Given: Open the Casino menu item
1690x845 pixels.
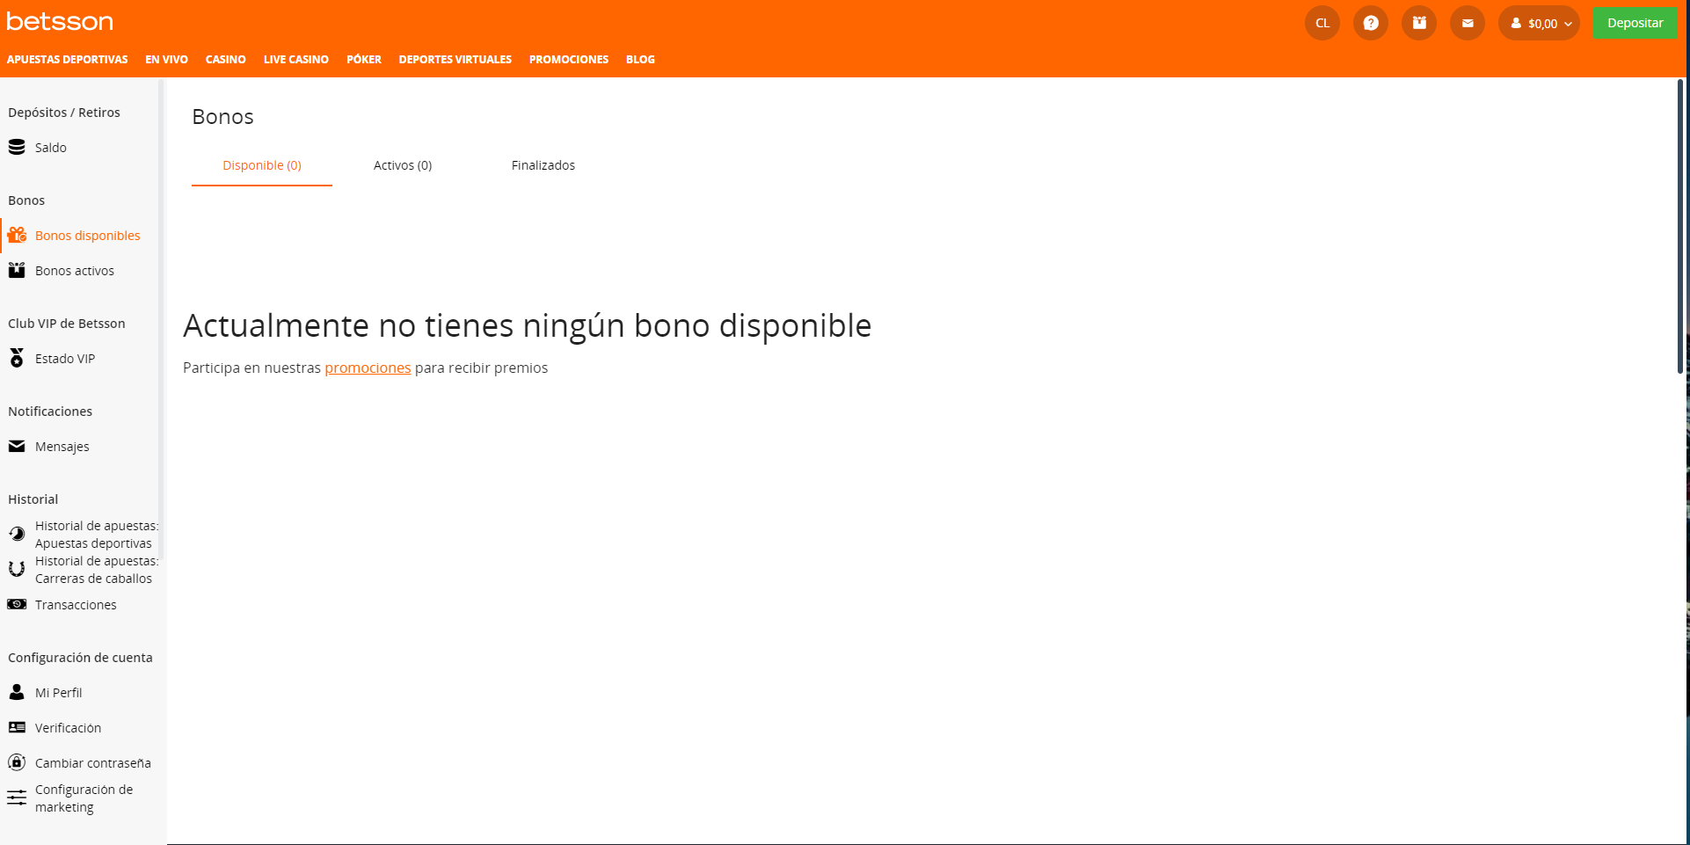Looking at the screenshot, I should (225, 59).
